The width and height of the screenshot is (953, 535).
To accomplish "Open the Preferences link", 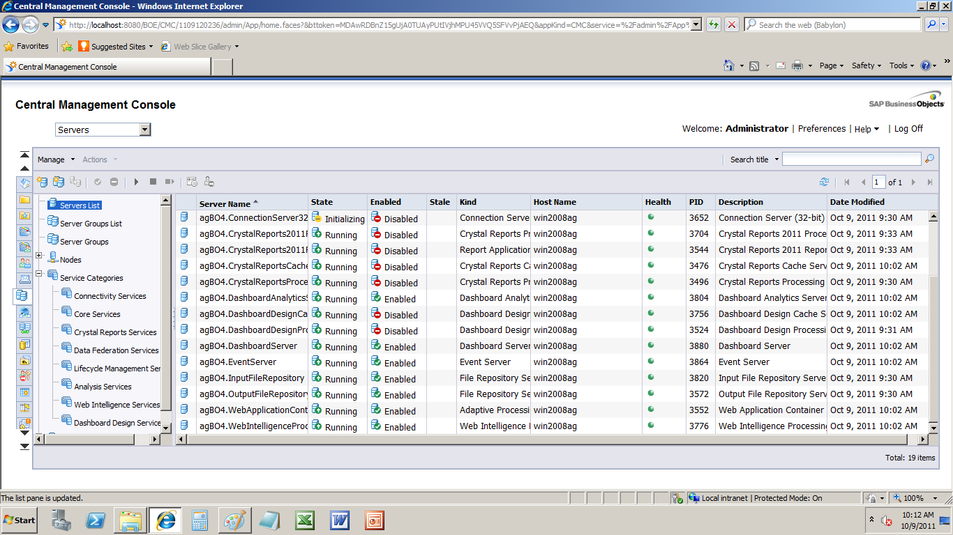I will (x=821, y=129).
